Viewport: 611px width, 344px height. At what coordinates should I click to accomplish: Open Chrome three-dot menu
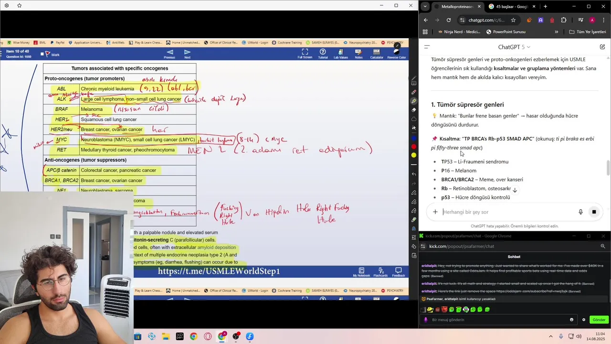[x=603, y=20]
